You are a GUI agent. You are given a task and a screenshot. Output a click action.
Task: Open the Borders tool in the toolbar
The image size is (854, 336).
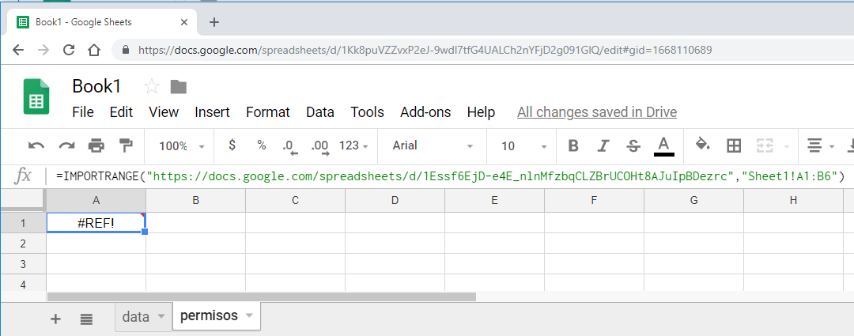734,145
